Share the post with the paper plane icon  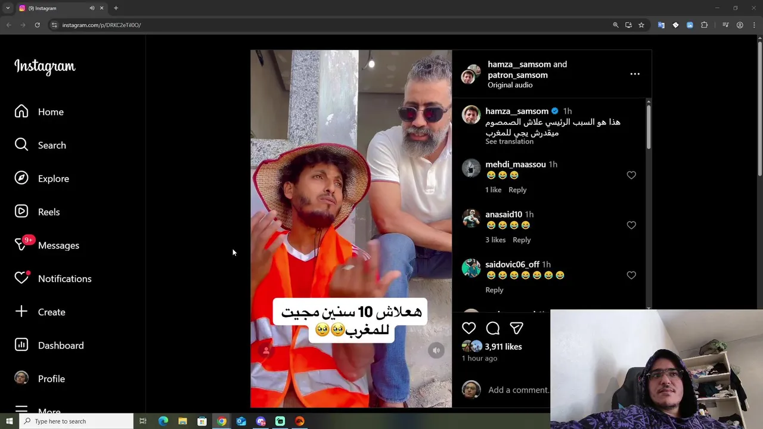coord(516,328)
